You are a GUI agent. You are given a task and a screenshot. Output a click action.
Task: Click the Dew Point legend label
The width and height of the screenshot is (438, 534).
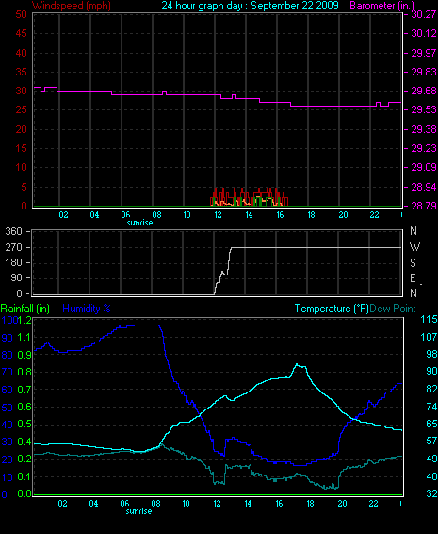[x=393, y=309]
